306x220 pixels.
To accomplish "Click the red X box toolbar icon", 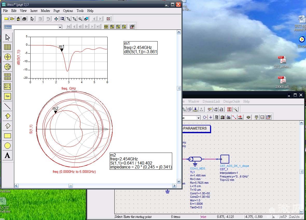I will tap(108, 19).
